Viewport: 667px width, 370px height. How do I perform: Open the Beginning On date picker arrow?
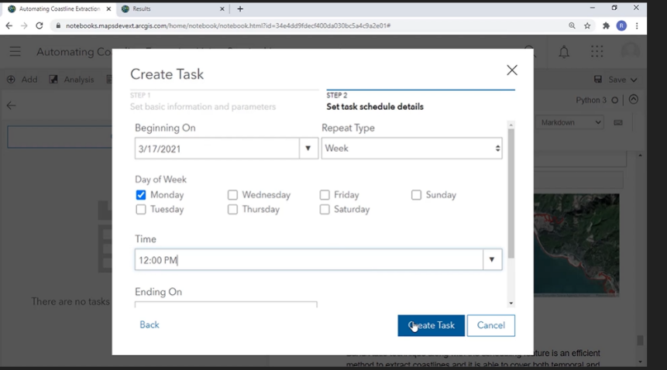308,148
